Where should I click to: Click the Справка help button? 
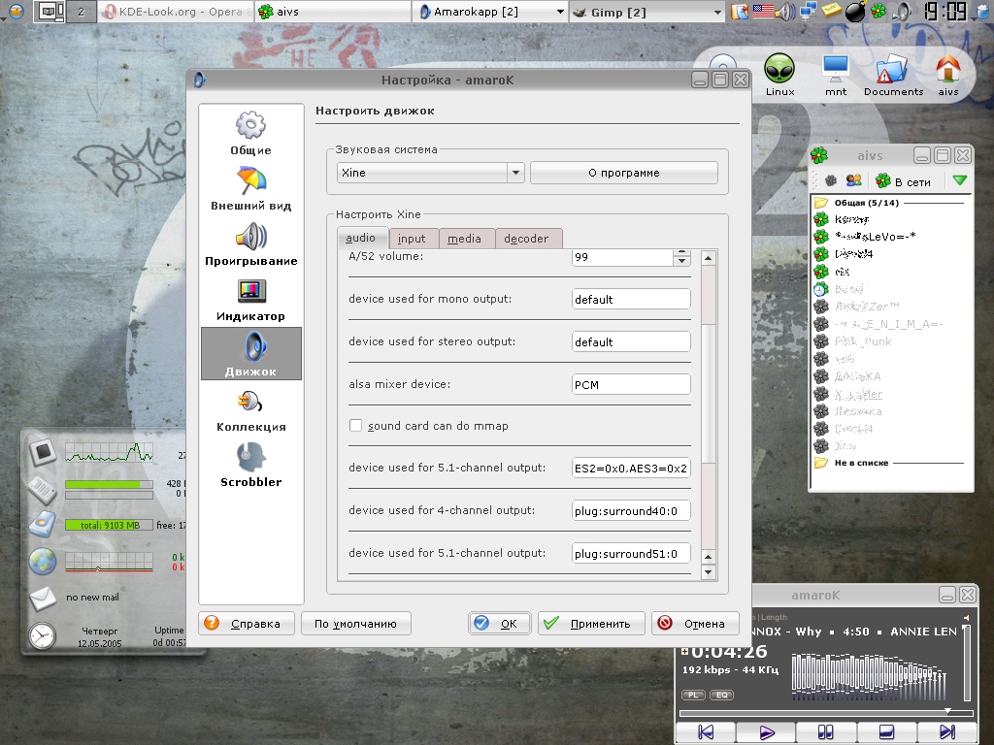(247, 624)
